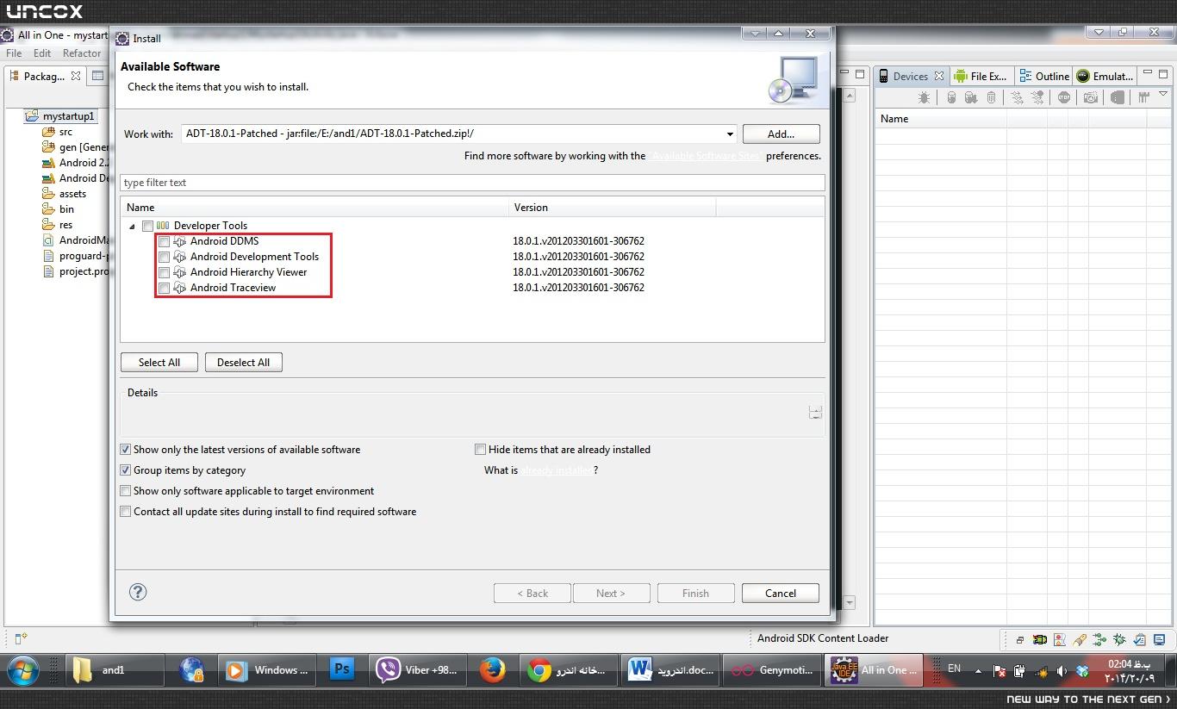The height and width of the screenshot is (709, 1177).
Task: Click the Genymotion taskbar button
Action: click(x=772, y=670)
